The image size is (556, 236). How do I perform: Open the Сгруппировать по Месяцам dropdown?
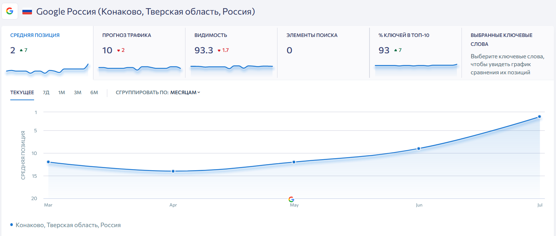(x=185, y=93)
